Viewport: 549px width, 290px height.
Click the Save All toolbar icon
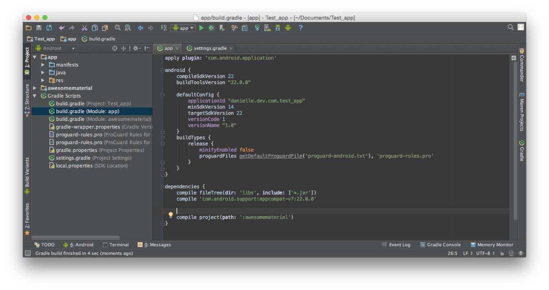(x=39, y=28)
